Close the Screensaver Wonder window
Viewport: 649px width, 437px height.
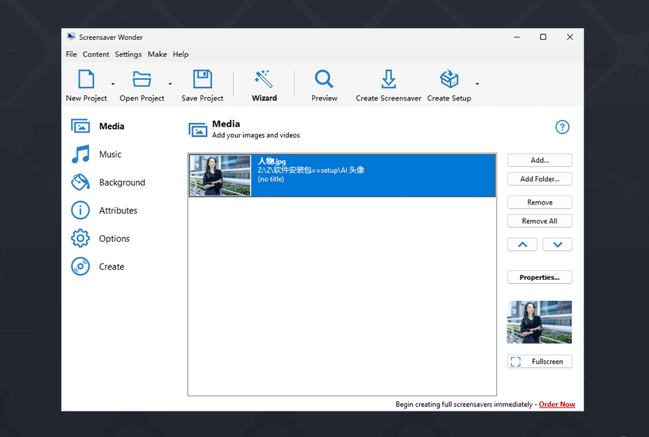click(x=570, y=37)
